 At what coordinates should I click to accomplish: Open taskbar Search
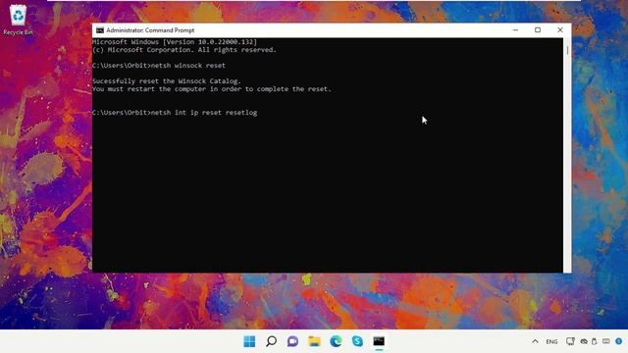(271, 341)
